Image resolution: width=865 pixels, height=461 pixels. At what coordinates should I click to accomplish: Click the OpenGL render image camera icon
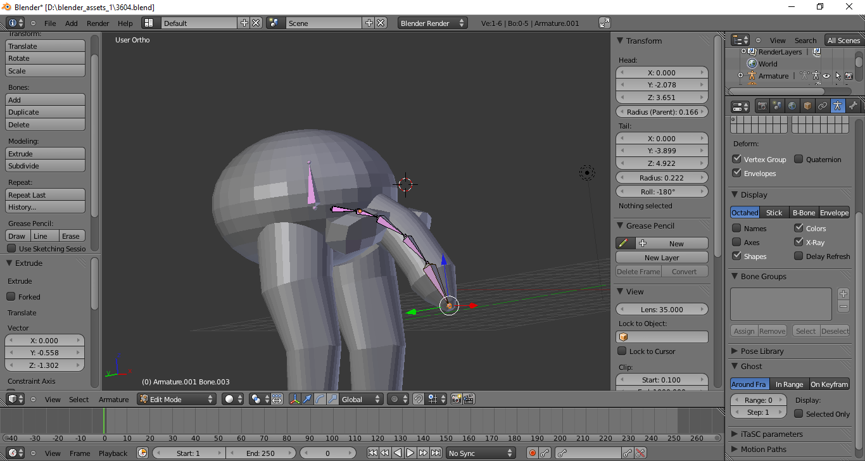click(x=455, y=400)
